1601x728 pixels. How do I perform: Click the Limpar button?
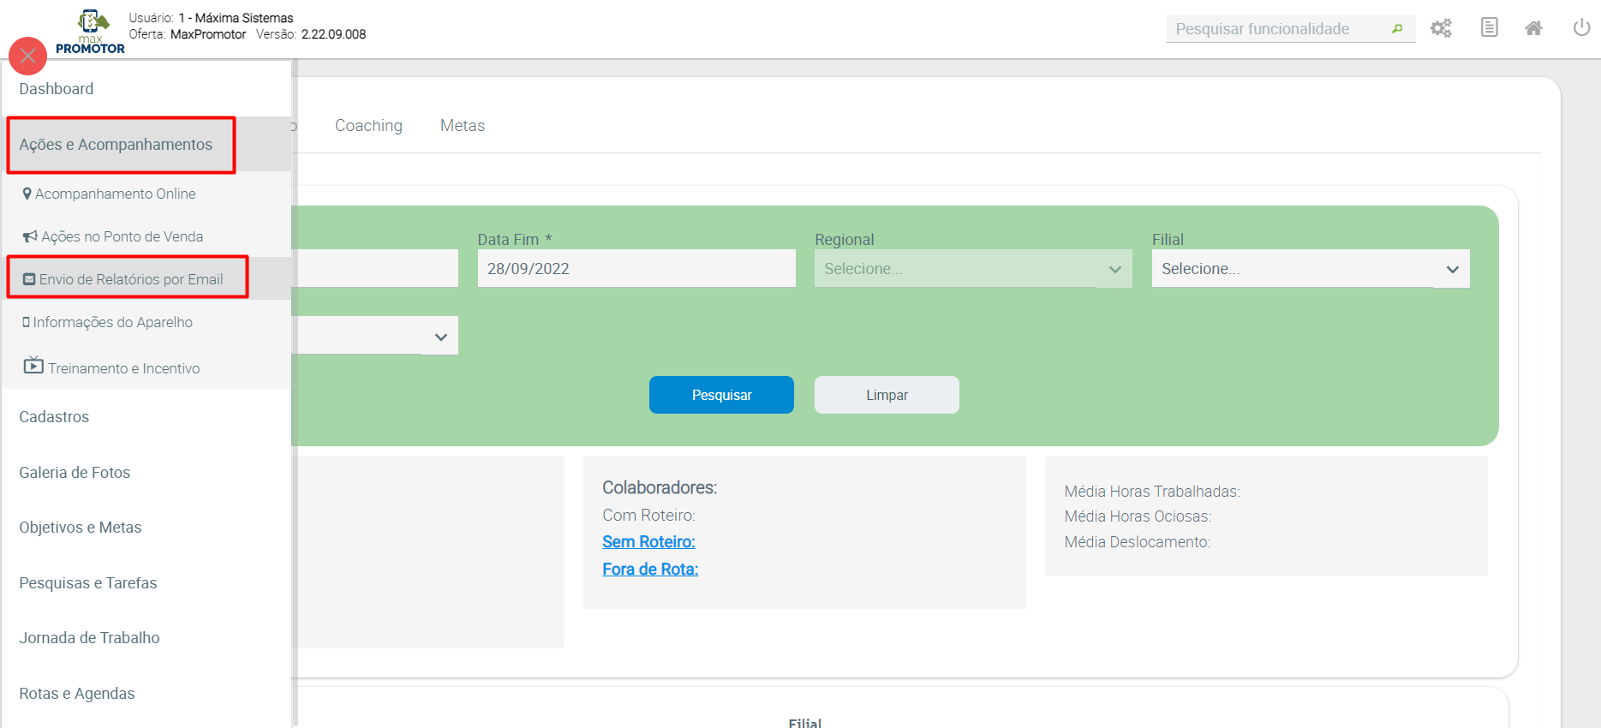[x=887, y=395]
